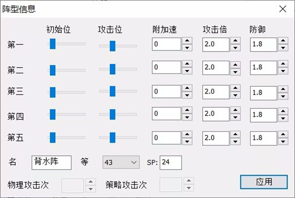Click the 第二 row 攻击位 slider

[118, 69]
